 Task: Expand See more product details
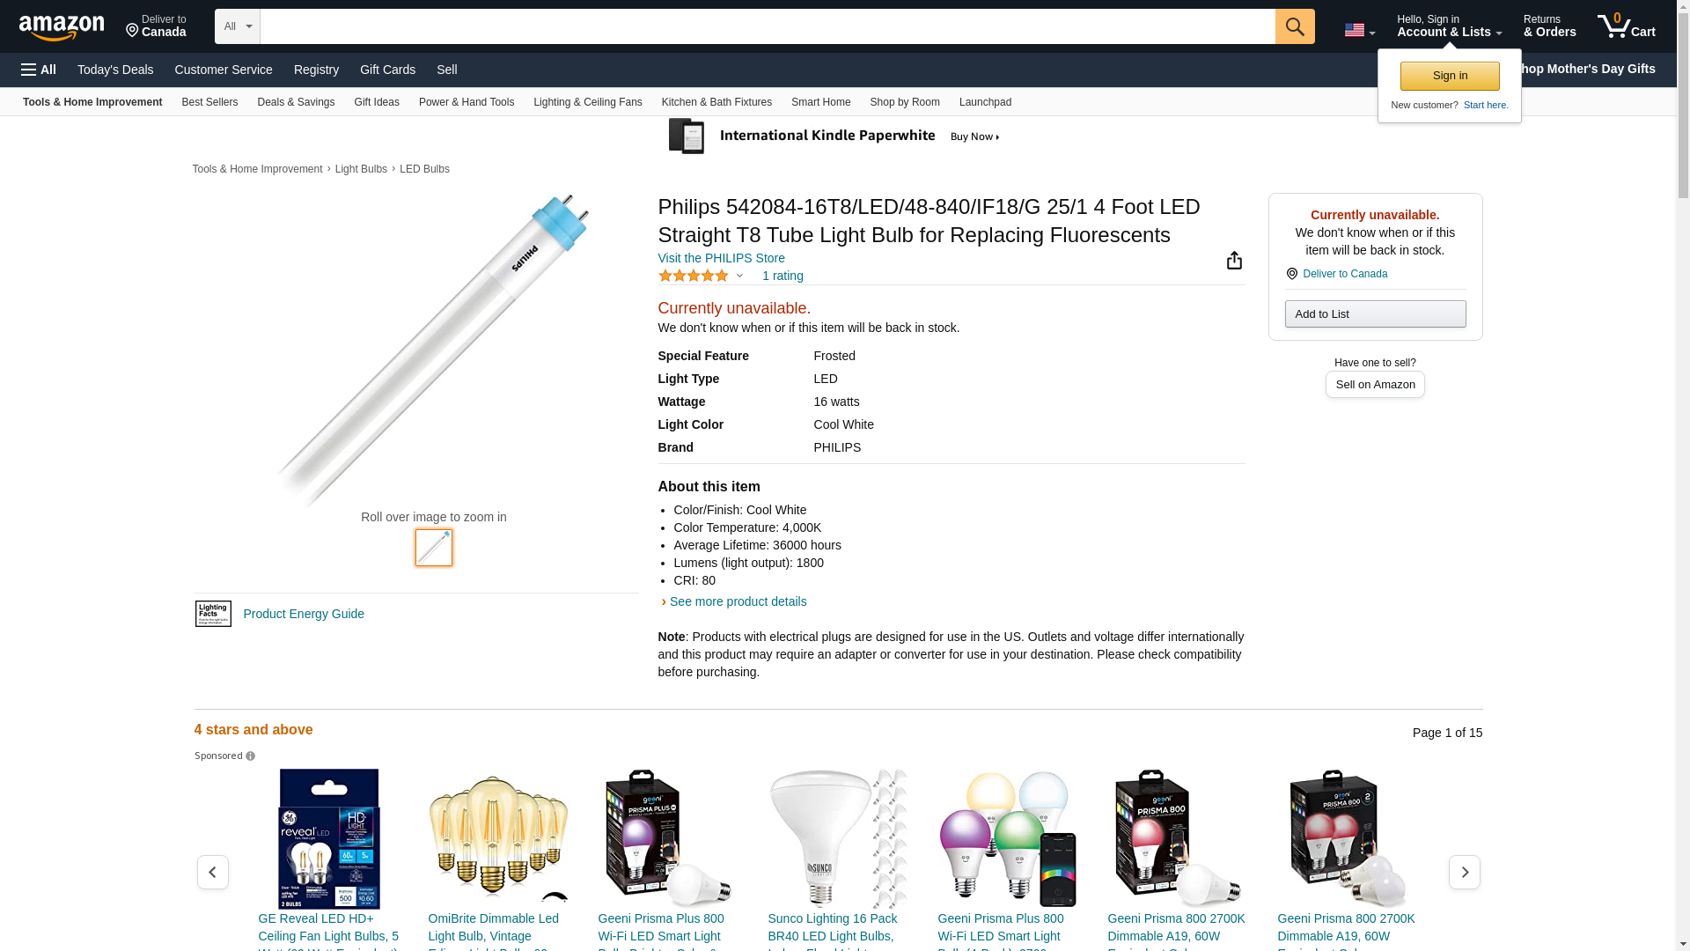[738, 601]
